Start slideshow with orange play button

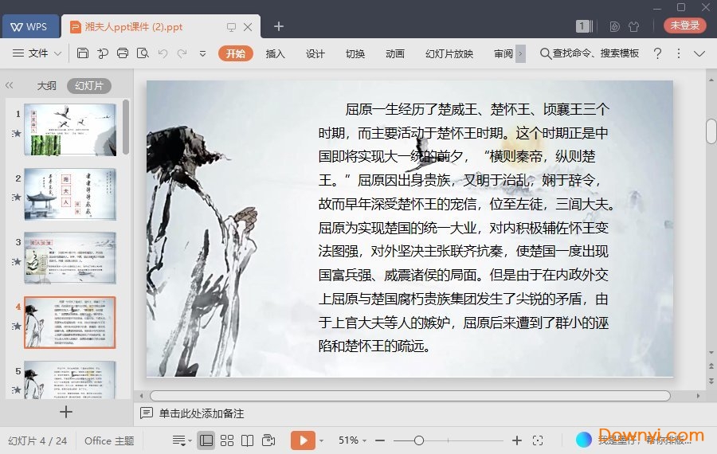tap(303, 440)
